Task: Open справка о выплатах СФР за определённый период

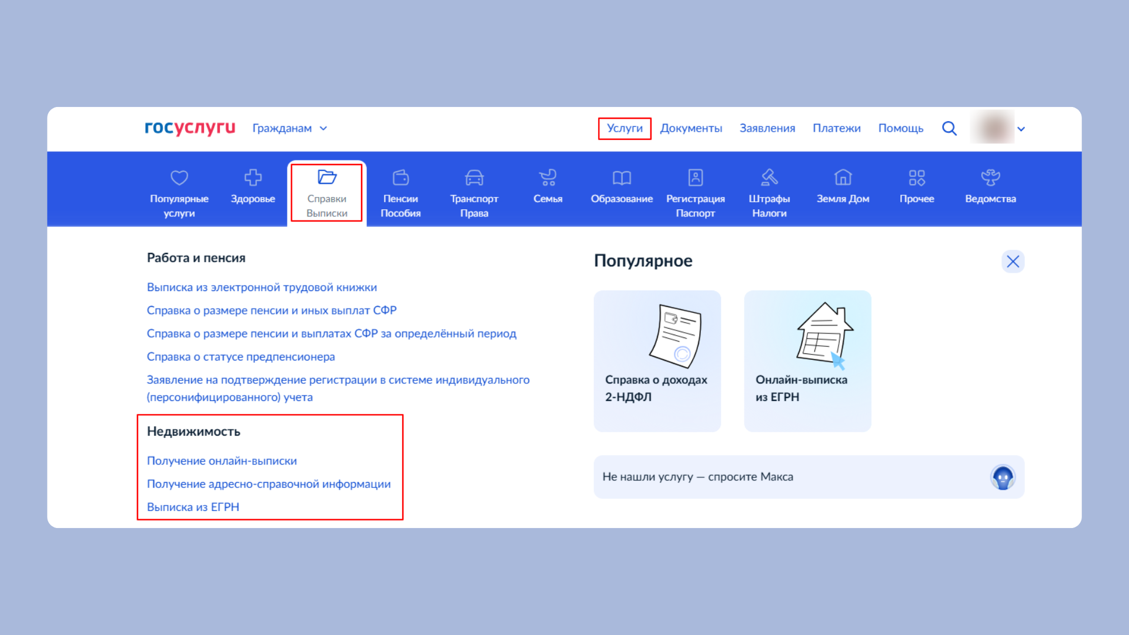Action: coord(332,334)
